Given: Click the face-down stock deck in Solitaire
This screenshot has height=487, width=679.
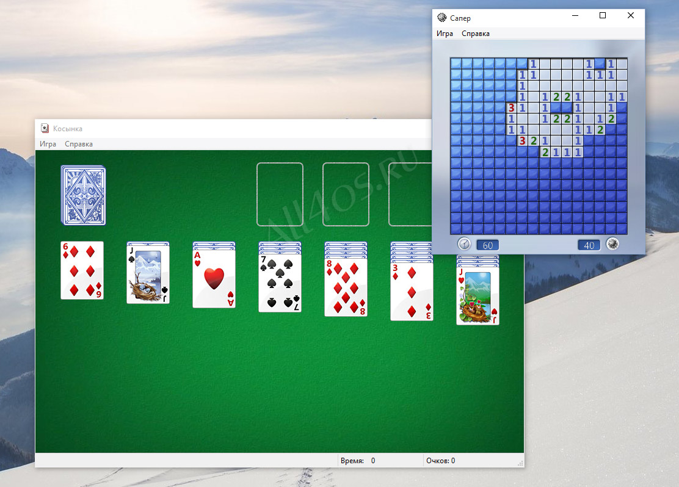Looking at the screenshot, I should (83, 195).
